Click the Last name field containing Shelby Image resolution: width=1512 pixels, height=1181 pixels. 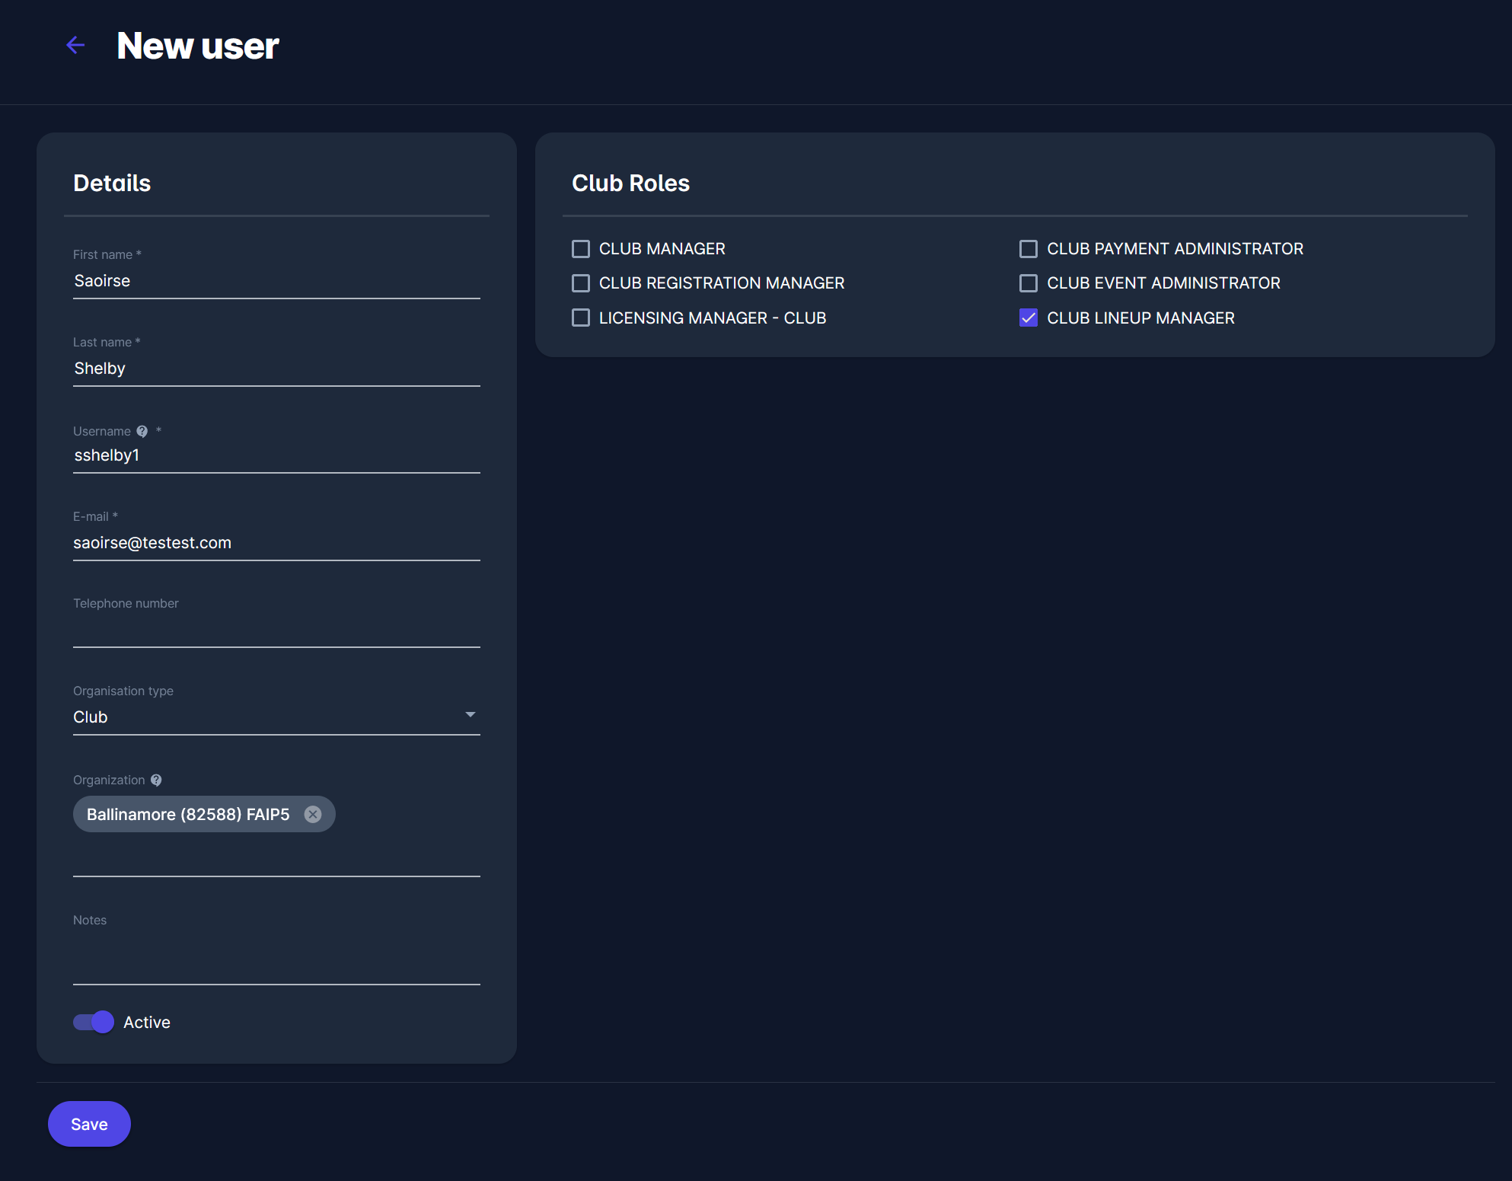coord(276,369)
